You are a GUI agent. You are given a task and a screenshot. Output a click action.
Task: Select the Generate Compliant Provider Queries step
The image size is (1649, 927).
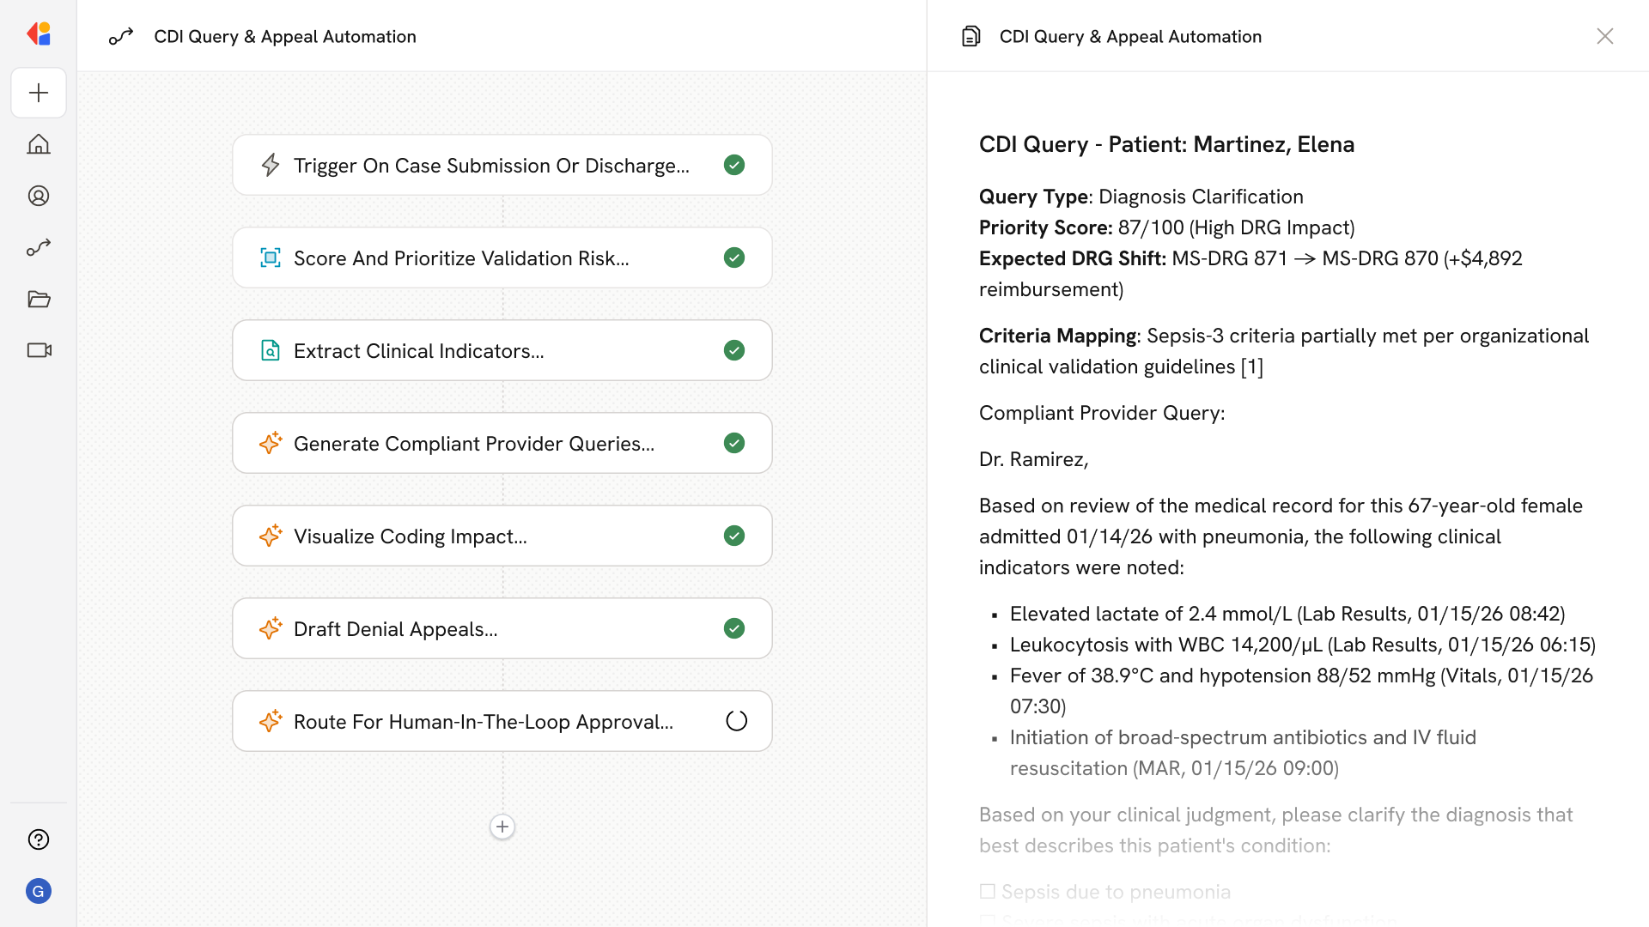(474, 444)
